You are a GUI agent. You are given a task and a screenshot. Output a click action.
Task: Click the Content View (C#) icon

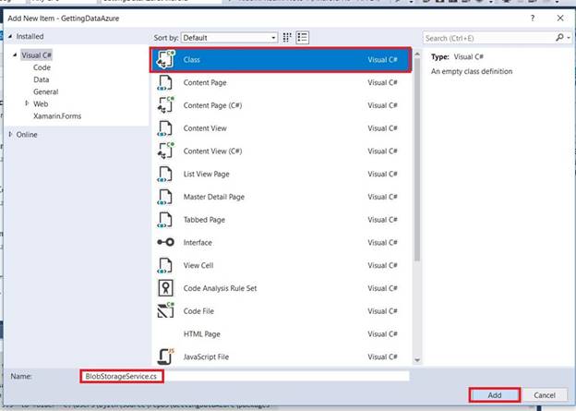(165, 151)
